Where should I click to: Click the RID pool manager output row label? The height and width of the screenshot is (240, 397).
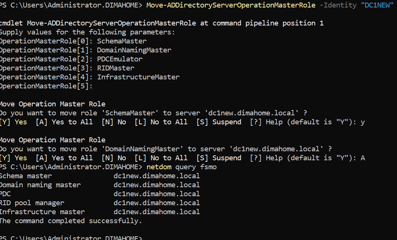pos(32,203)
